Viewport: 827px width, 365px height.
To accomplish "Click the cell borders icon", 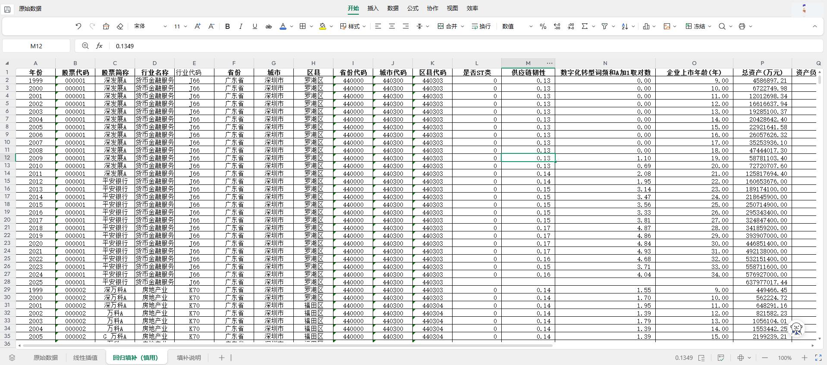I will tap(303, 26).
